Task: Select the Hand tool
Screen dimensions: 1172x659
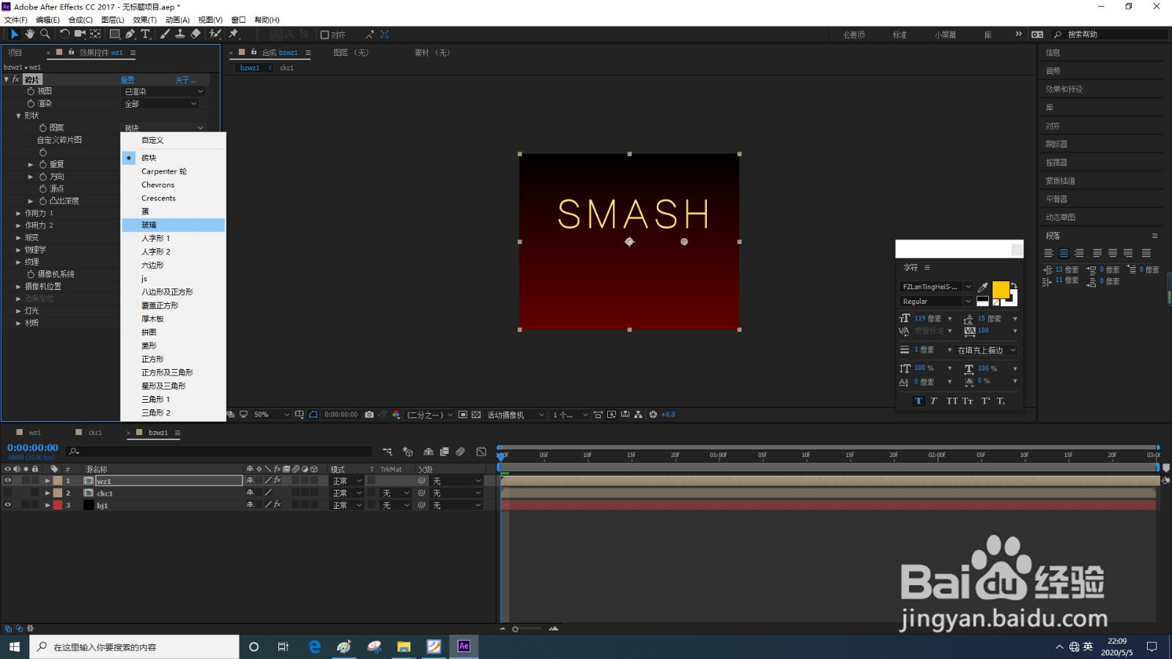Action: [x=30, y=34]
